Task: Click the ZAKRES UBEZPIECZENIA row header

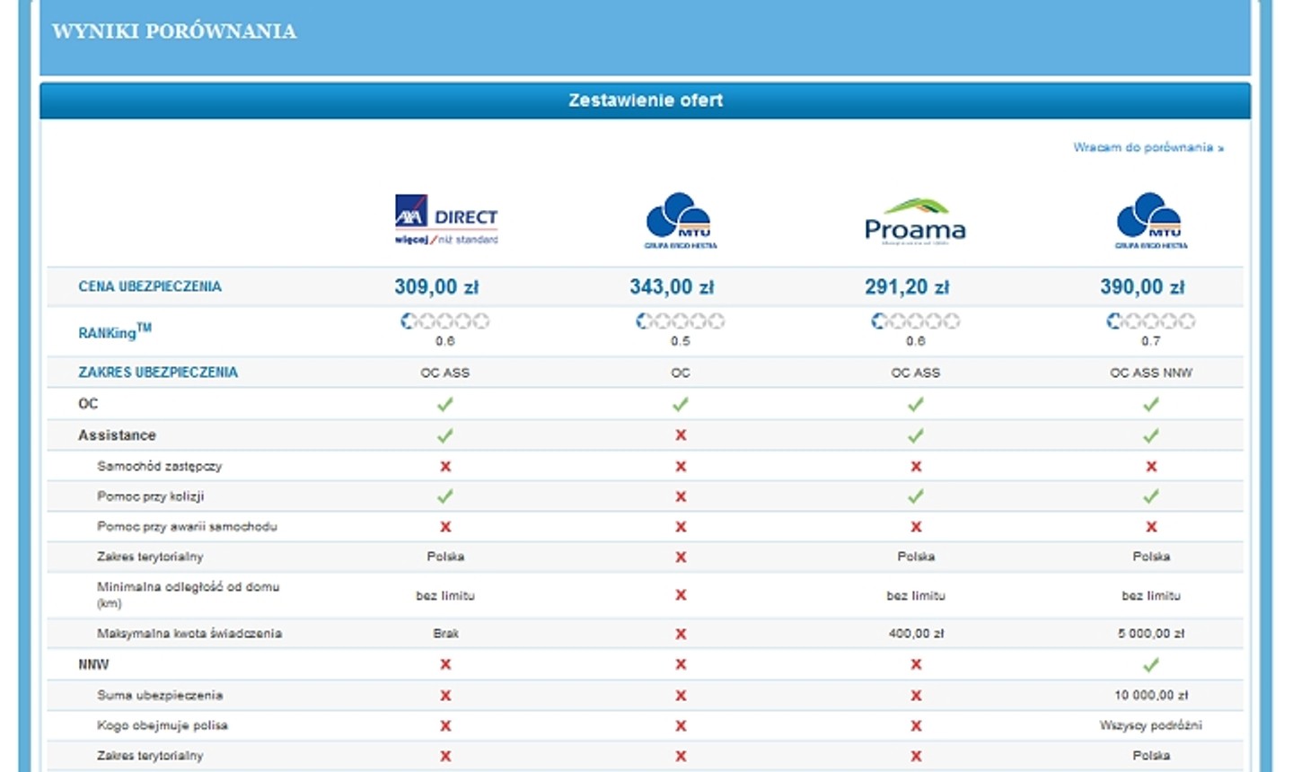Action: [158, 372]
